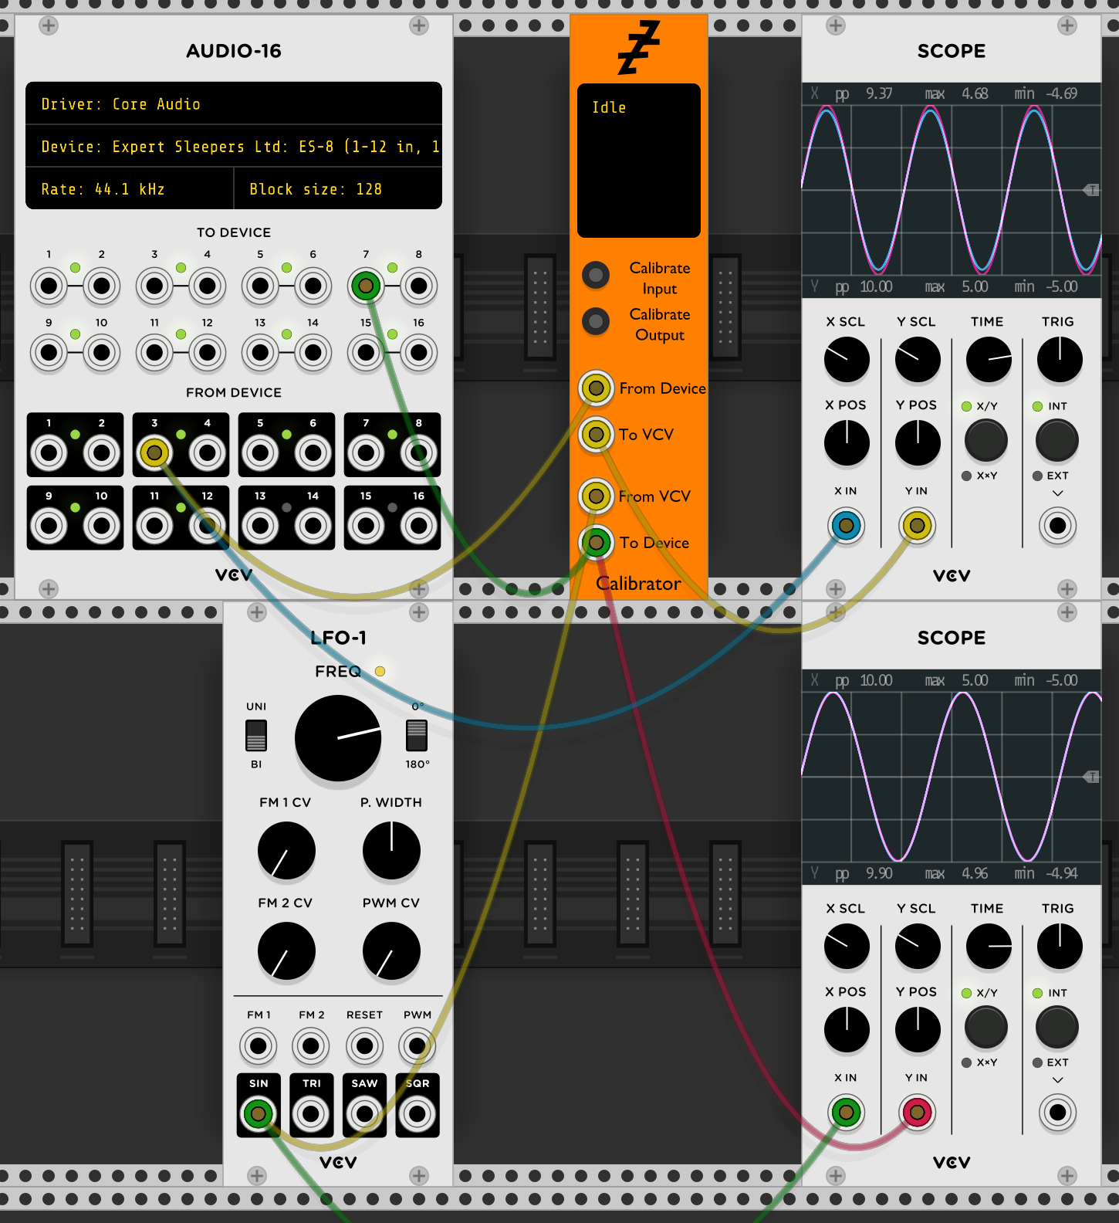Click the LFO-1 FREQ knob
This screenshot has width=1119, height=1223.
[x=338, y=738]
